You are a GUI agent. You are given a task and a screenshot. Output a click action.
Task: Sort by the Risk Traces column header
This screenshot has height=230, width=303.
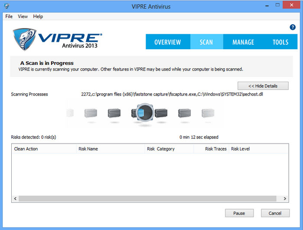pyautogui.click(x=212, y=149)
